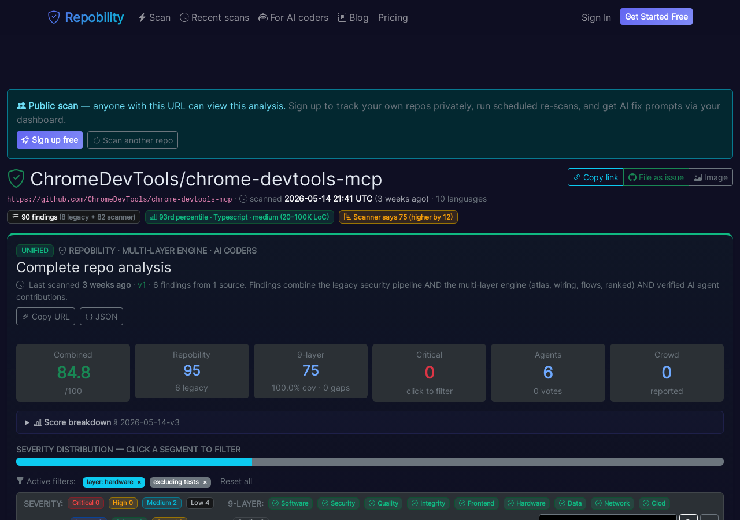Screen dimensions: 740x520
Task: Toggle the Network layer filter
Action: 612,504
